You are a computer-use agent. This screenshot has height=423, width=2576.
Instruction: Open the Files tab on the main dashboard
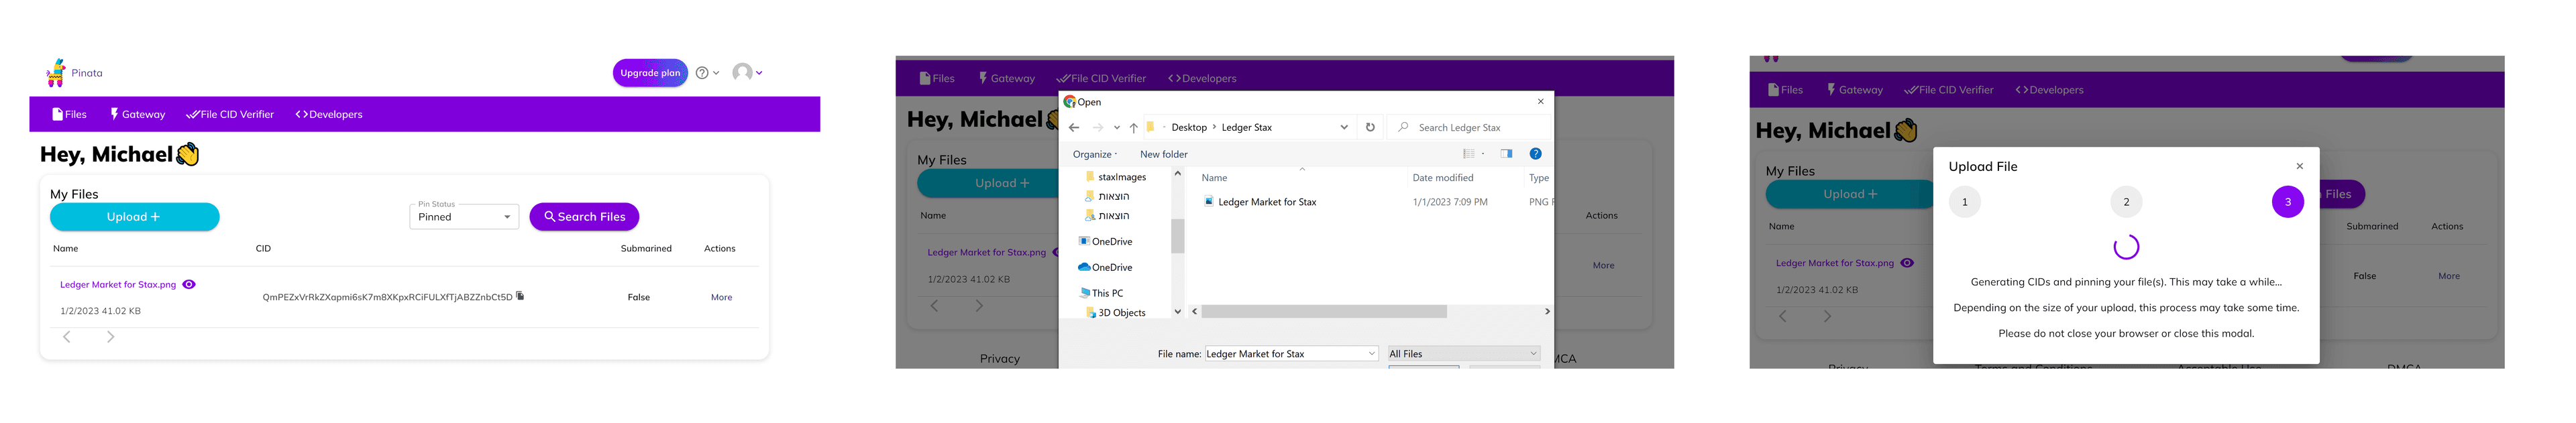(x=70, y=114)
